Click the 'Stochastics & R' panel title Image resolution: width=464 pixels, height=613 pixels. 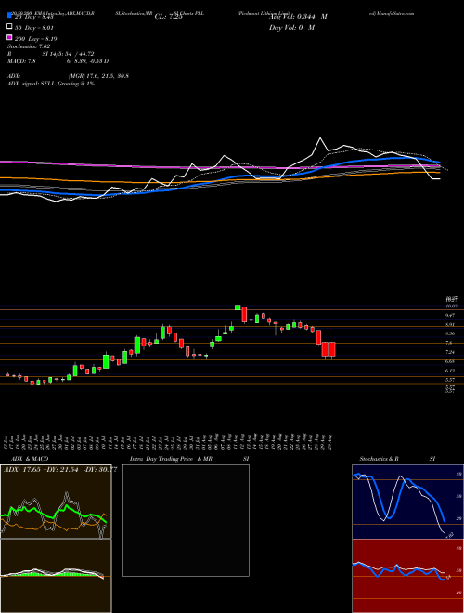tap(379, 459)
